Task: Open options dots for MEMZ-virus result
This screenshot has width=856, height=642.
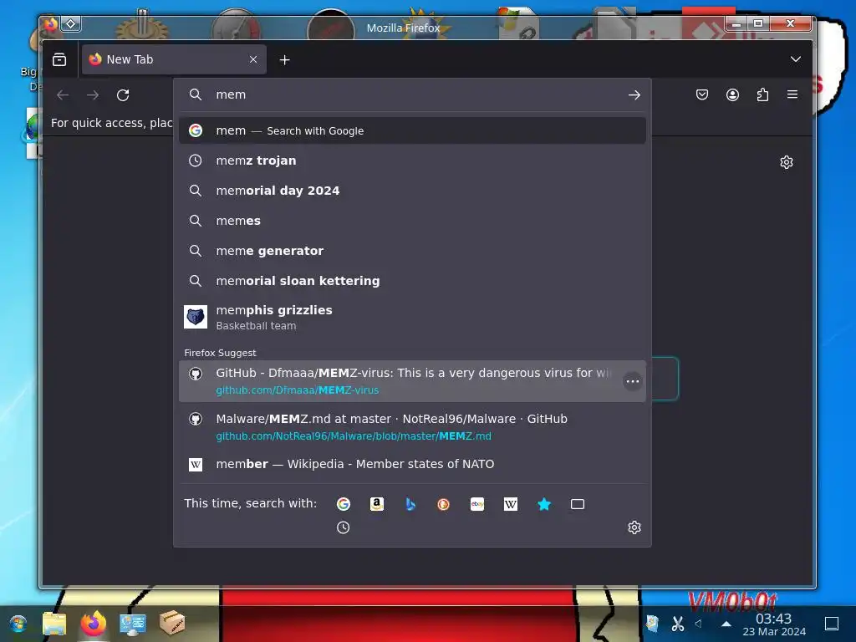Action: pyautogui.click(x=632, y=381)
